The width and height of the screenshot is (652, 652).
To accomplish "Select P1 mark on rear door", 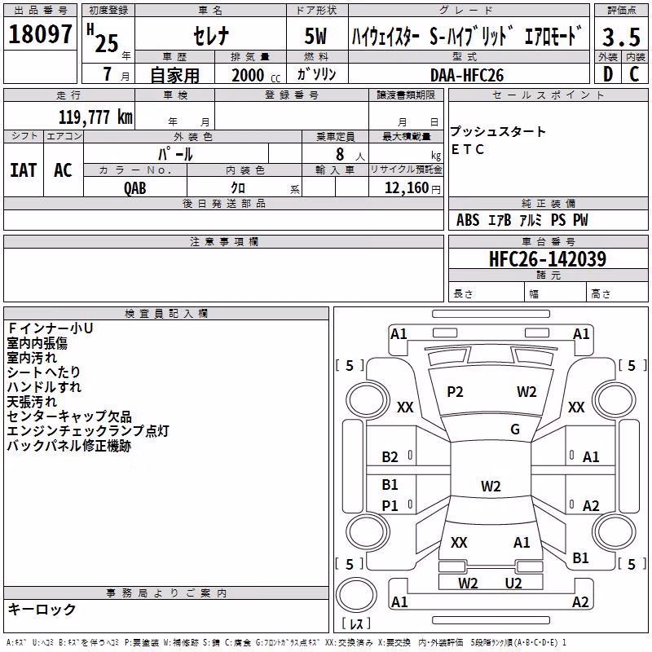I will click(x=390, y=505).
